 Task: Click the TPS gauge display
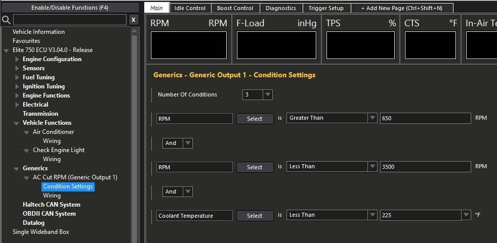pyautogui.click(x=360, y=45)
